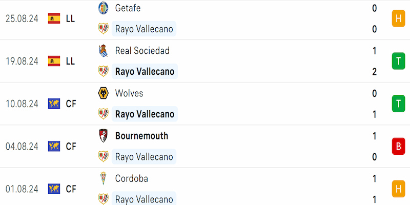Open Cordoba team link
This screenshot has height=205, width=410.
(132, 178)
